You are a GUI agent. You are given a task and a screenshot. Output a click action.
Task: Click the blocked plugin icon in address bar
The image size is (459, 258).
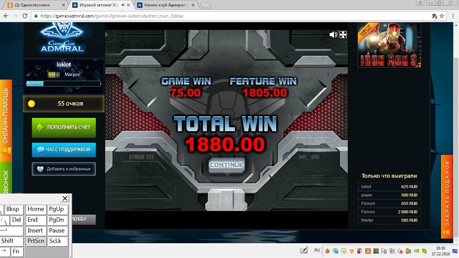coord(434,16)
